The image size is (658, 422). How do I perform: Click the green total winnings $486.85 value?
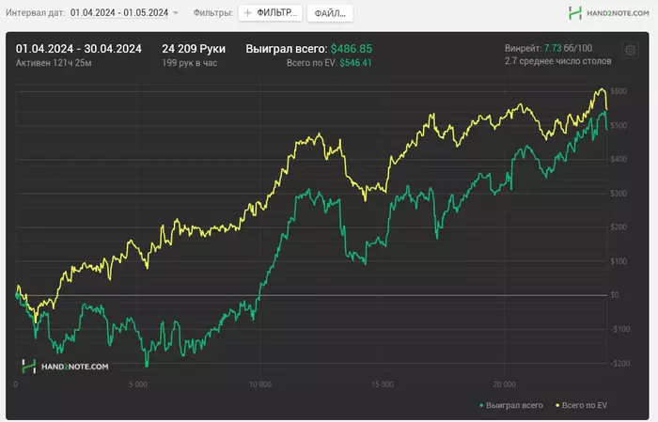click(351, 48)
